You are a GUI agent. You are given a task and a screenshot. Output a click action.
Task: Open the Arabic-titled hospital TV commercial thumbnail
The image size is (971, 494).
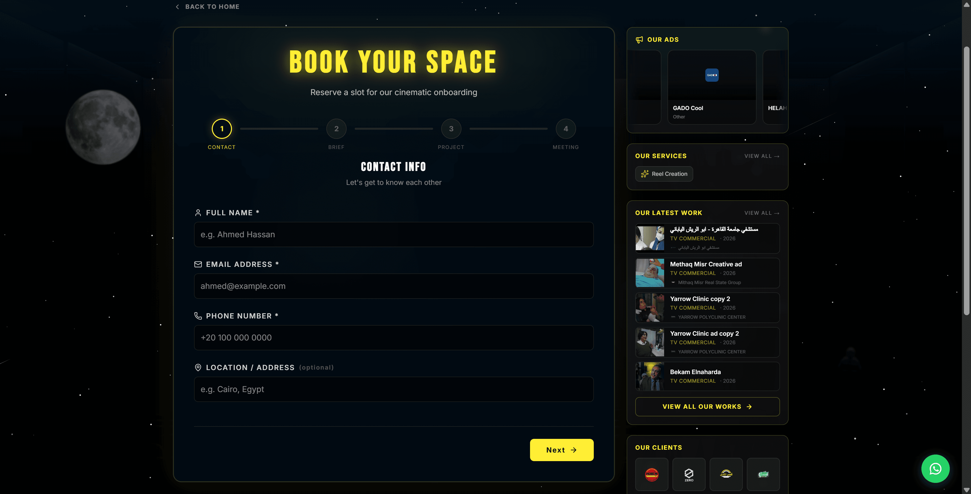650,238
